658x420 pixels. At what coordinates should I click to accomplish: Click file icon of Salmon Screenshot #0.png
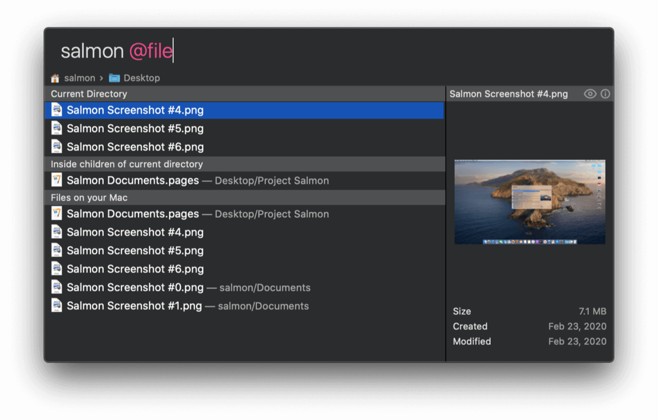pos(56,287)
